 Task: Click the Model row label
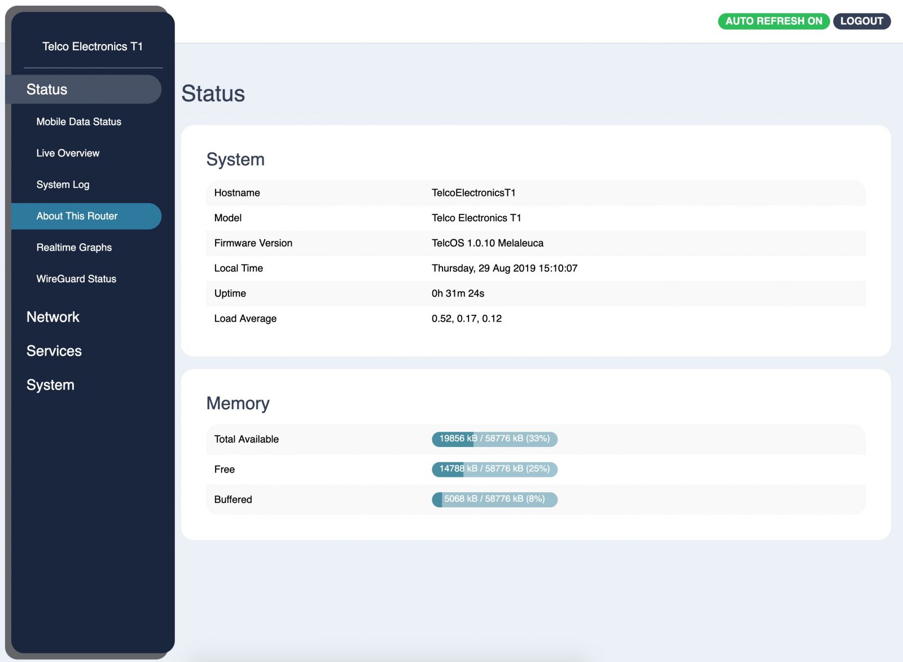[x=228, y=218]
